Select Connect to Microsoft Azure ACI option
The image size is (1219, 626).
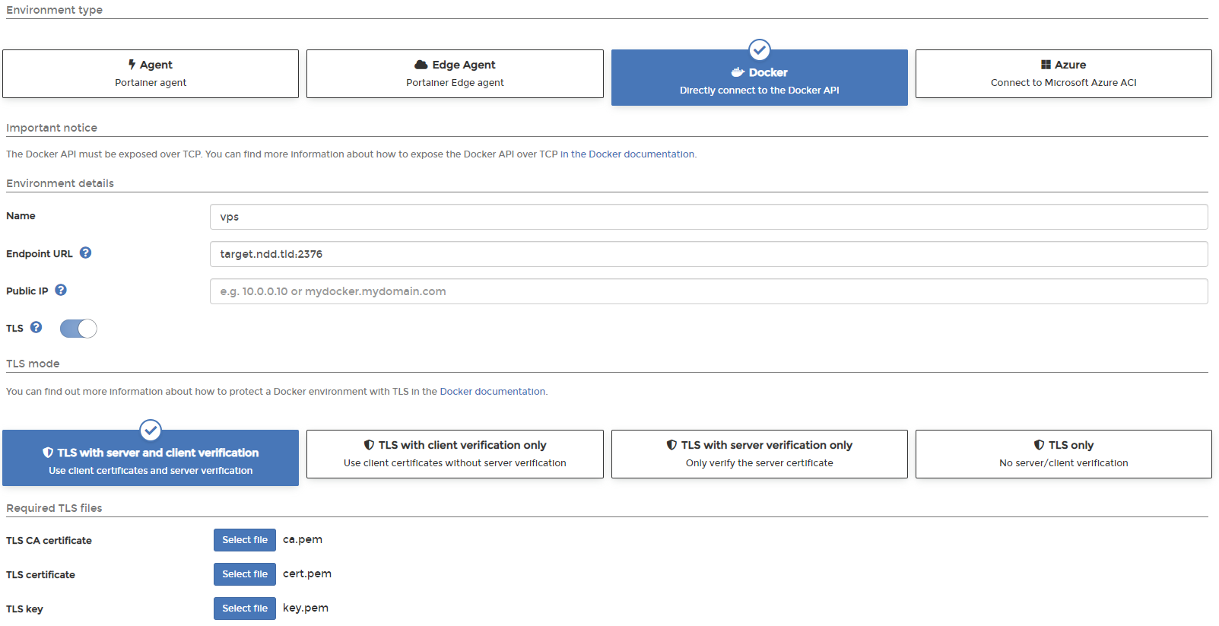1063,74
